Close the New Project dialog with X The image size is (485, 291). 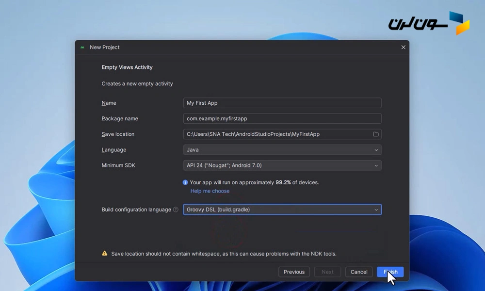403,48
